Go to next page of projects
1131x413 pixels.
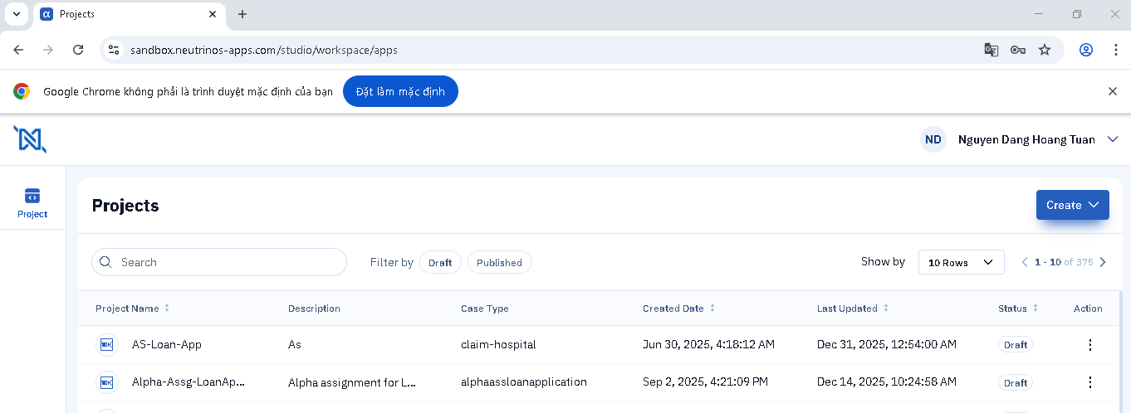(x=1103, y=262)
